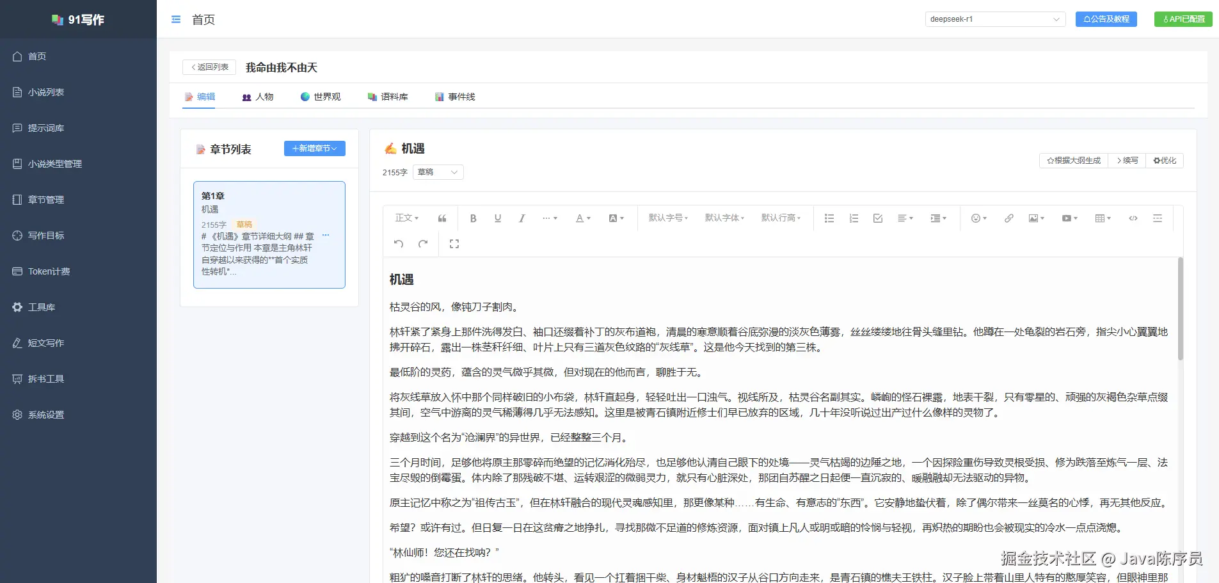1219x583 pixels.
Task: Click the editor vertical scrollbar
Action: 1180,308
